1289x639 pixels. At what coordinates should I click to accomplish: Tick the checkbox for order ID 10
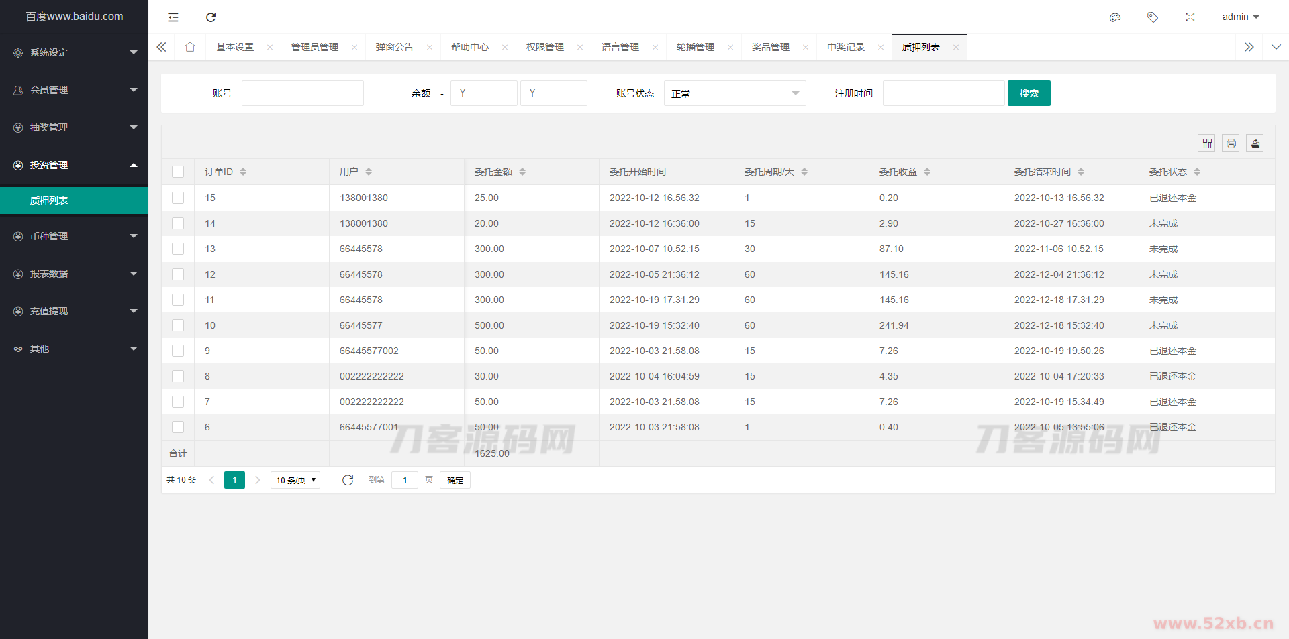click(178, 325)
